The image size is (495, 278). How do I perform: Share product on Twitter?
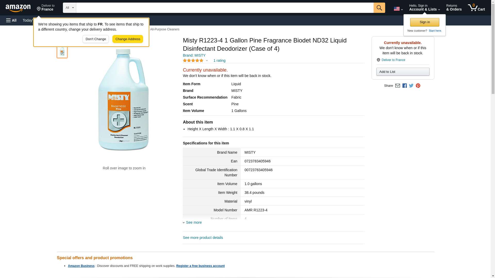point(411,86)
